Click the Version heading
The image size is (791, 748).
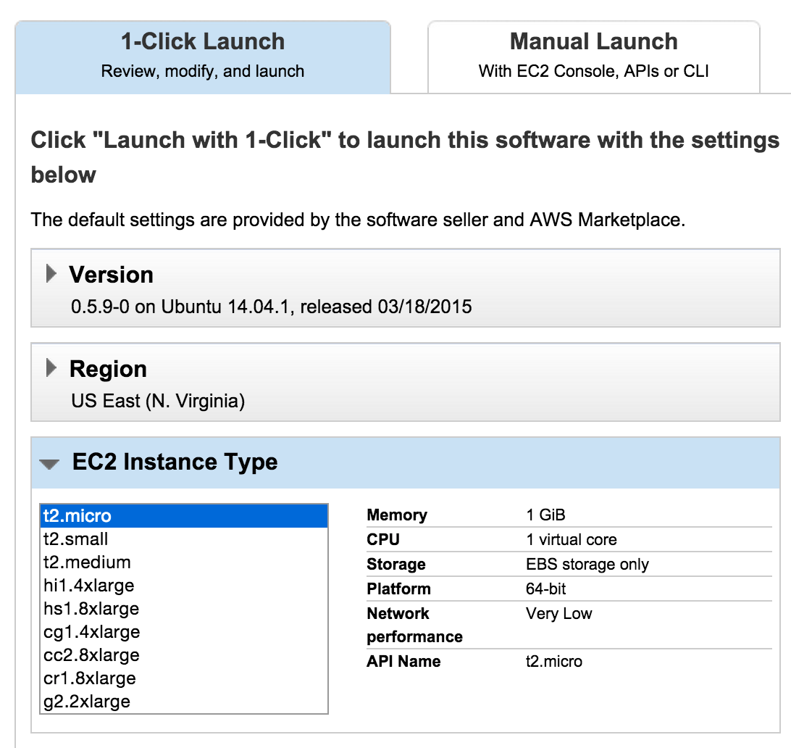coord(111,275)
